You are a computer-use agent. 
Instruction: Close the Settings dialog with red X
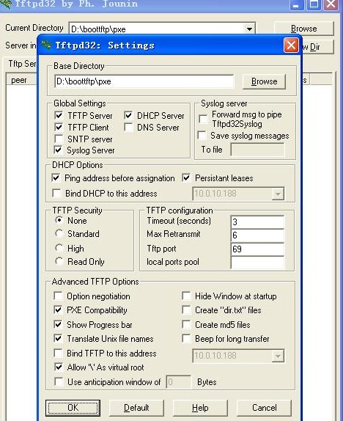point(291,45)
